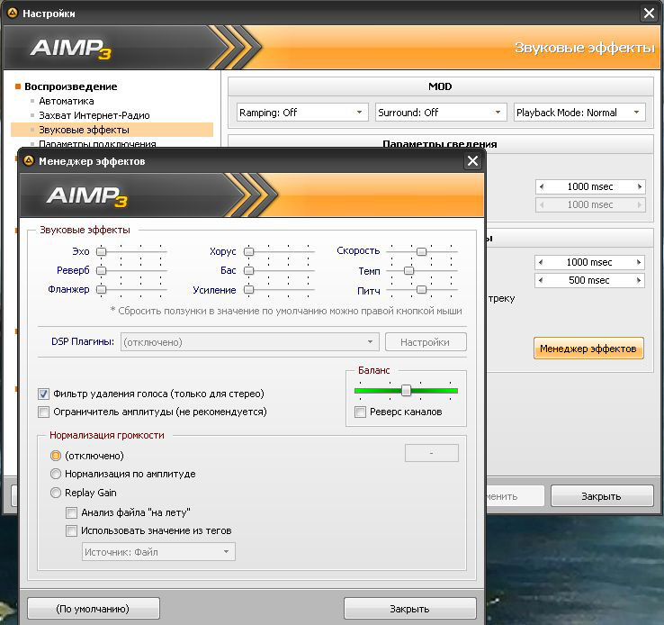Click the Темп slider handle
The image size is (664, 625).
pyautogui.click(x=408, y=270)
